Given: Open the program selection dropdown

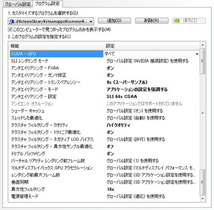Looking at the screenshot, I should (x=51, y=21).
